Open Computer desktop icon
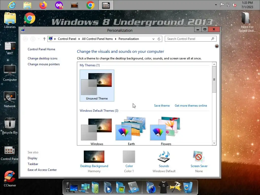 (x=10, y=73)
